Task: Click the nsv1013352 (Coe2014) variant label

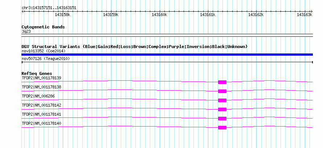Action: coord(44,51)
